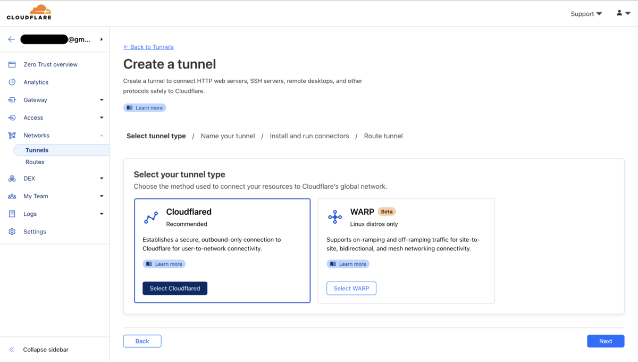Click the Select your tunnel type heading

point(179,174)
